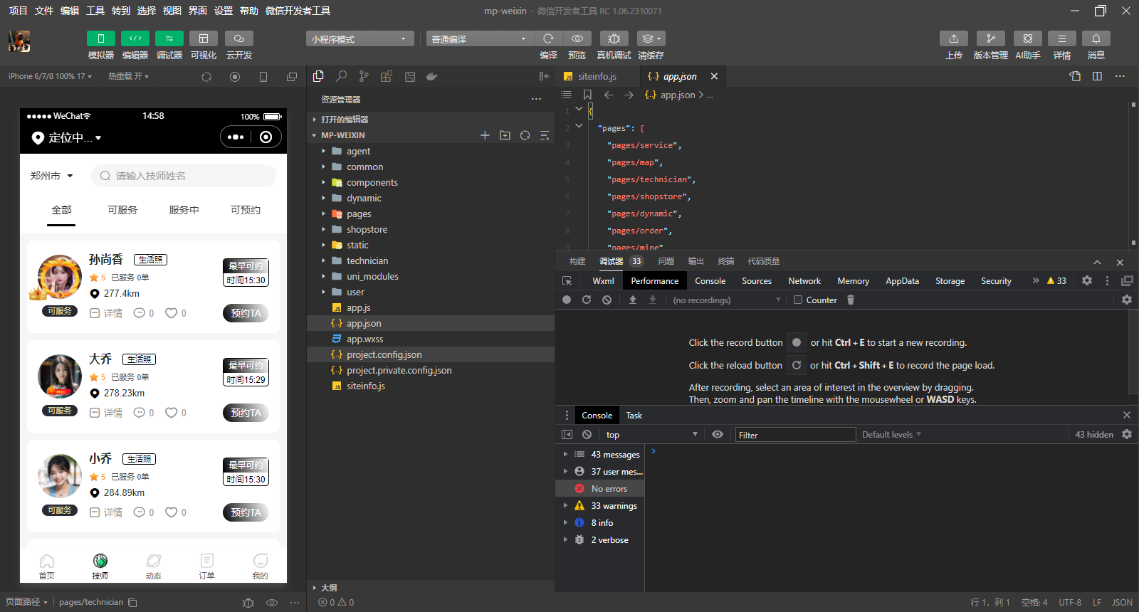The width and height of the screenshot is (1139, 612).
Task: Click the console Filter input field
Action: (x=794, y=435)
